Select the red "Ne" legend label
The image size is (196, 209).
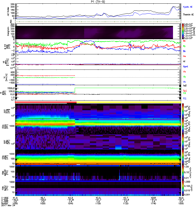(x=185, y=56)
